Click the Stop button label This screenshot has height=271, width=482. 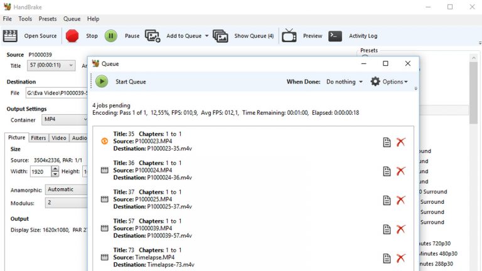[92, 36]
